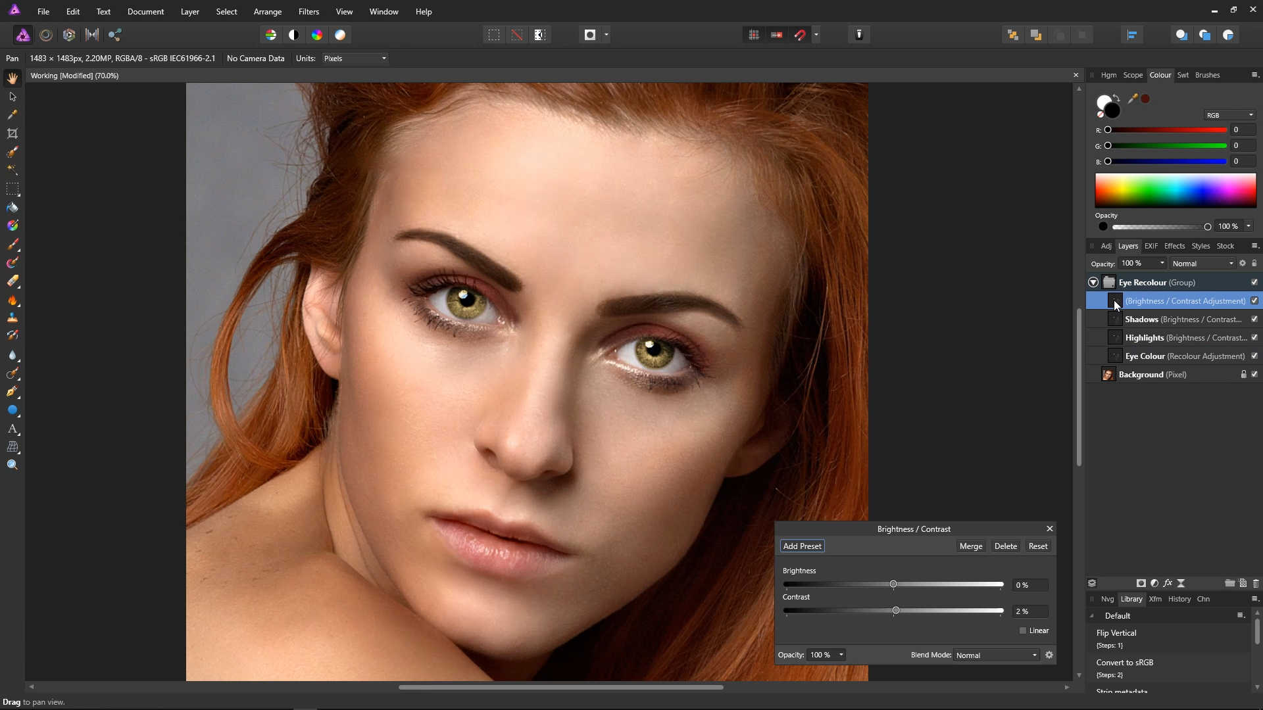
Task: Switch to the Liquify persona
Action: pos(46,35)
